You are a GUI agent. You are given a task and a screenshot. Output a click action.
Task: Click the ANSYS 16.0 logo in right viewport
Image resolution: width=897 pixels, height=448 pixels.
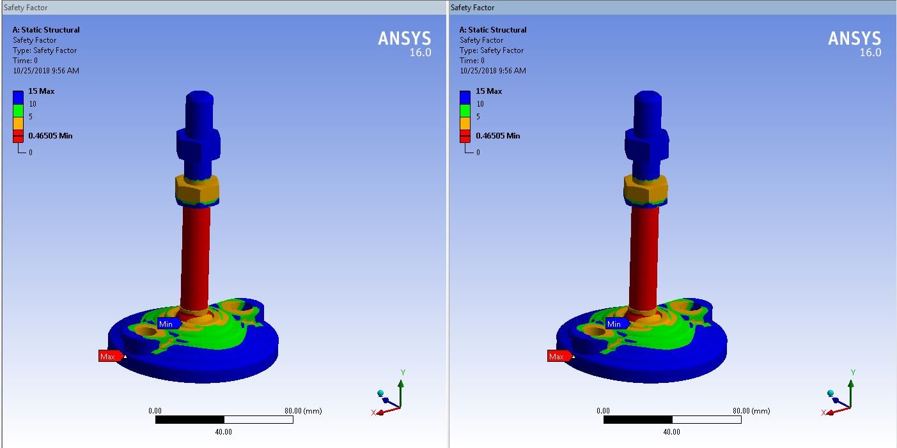point(854,43)
